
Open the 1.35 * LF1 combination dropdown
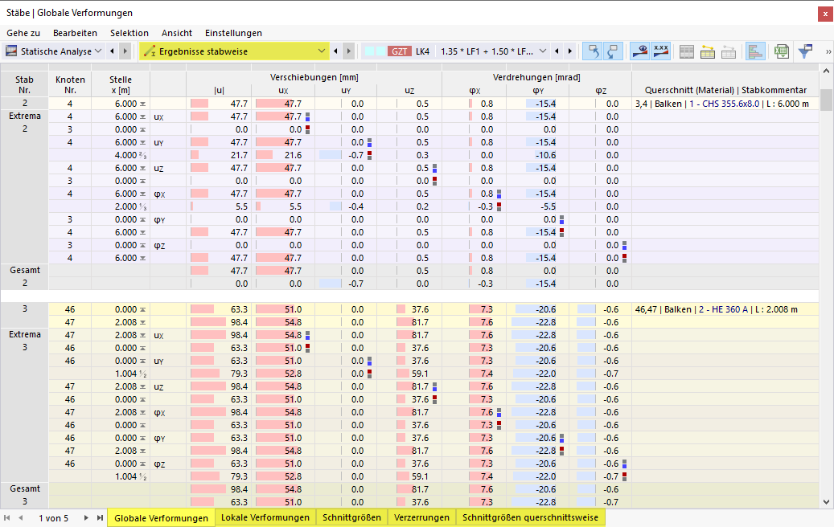point(541,50)
